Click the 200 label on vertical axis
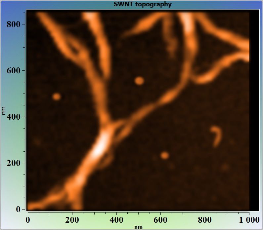The width and height of the screenshot is (263, 230). pyautogui.click(x=14, y=163)
